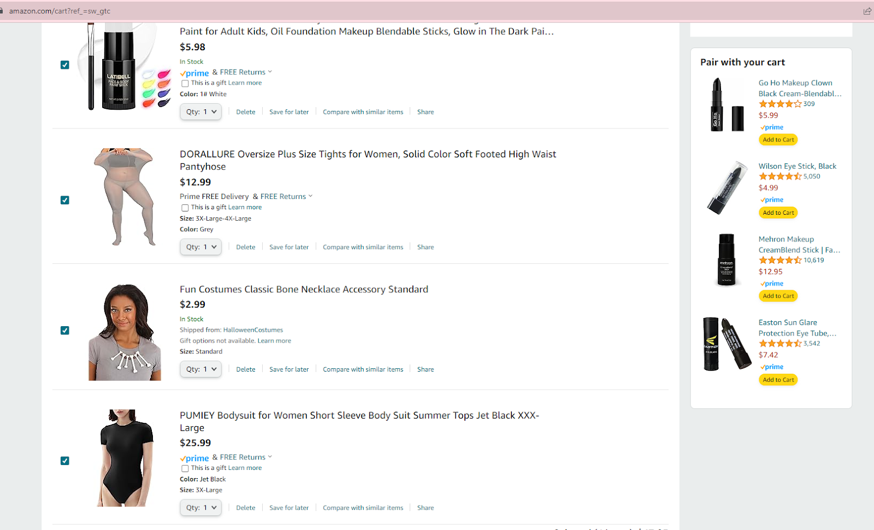Viewport: 874px width, 530px height.
Task: Open Fun Costumes Classic Bone Necklace title
Action: pyautogui.click(x=304, y=290)
